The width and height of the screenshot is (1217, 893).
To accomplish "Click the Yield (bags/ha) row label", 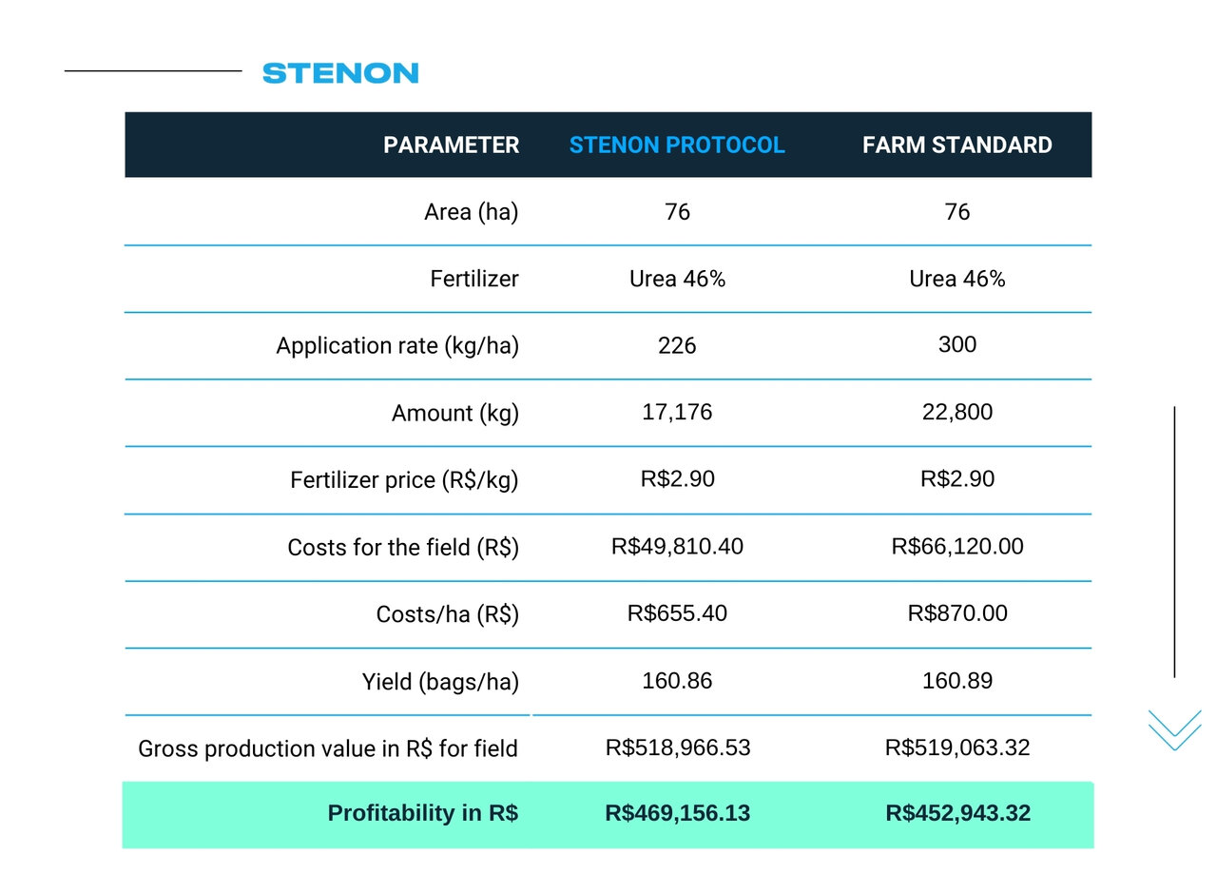I will tap(440, 682).
